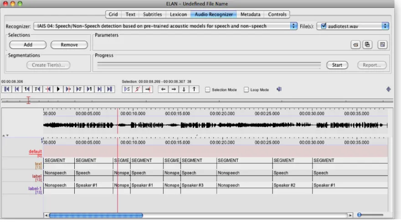Play the current selection
Viewport: 401px width, 222px height.
coord(127,89)
